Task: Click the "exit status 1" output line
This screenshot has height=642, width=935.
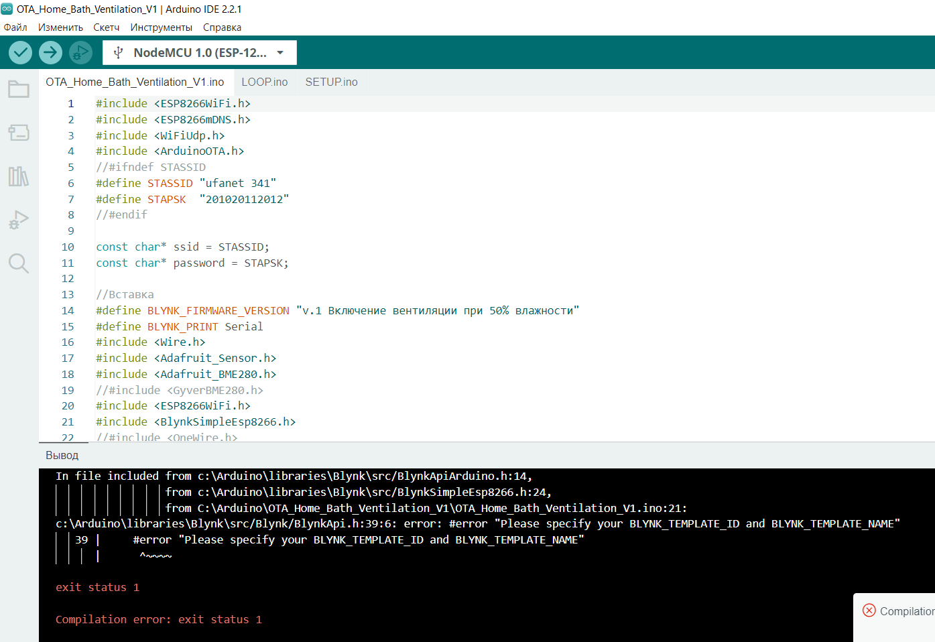Action: pyautogui.click(x=98, y=587)
